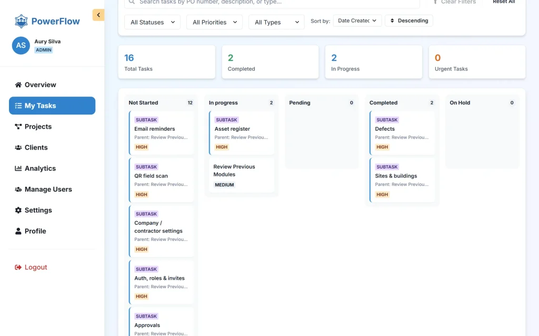Click the MEDIUM priority badge
Viewport: 539px width, 336px height.
224,185
